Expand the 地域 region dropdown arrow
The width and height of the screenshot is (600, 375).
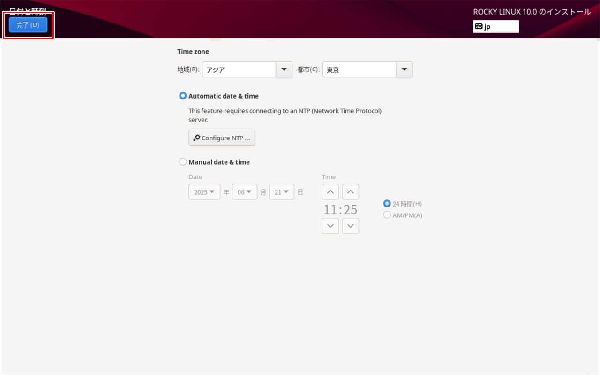pyautogui.click(x=284, y=69)
